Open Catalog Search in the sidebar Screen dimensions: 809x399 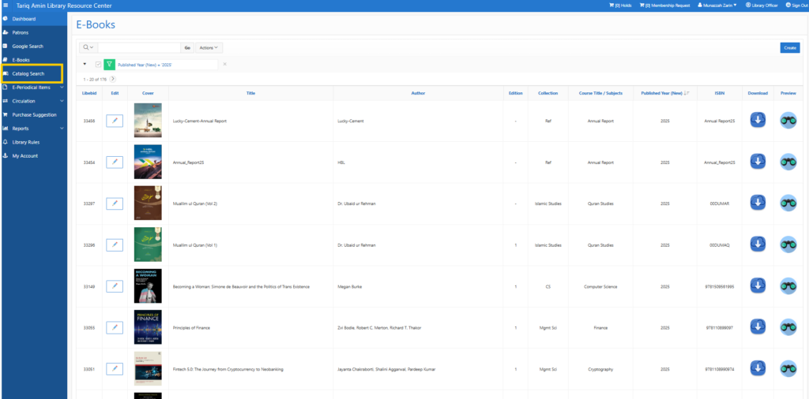point(28,73)
